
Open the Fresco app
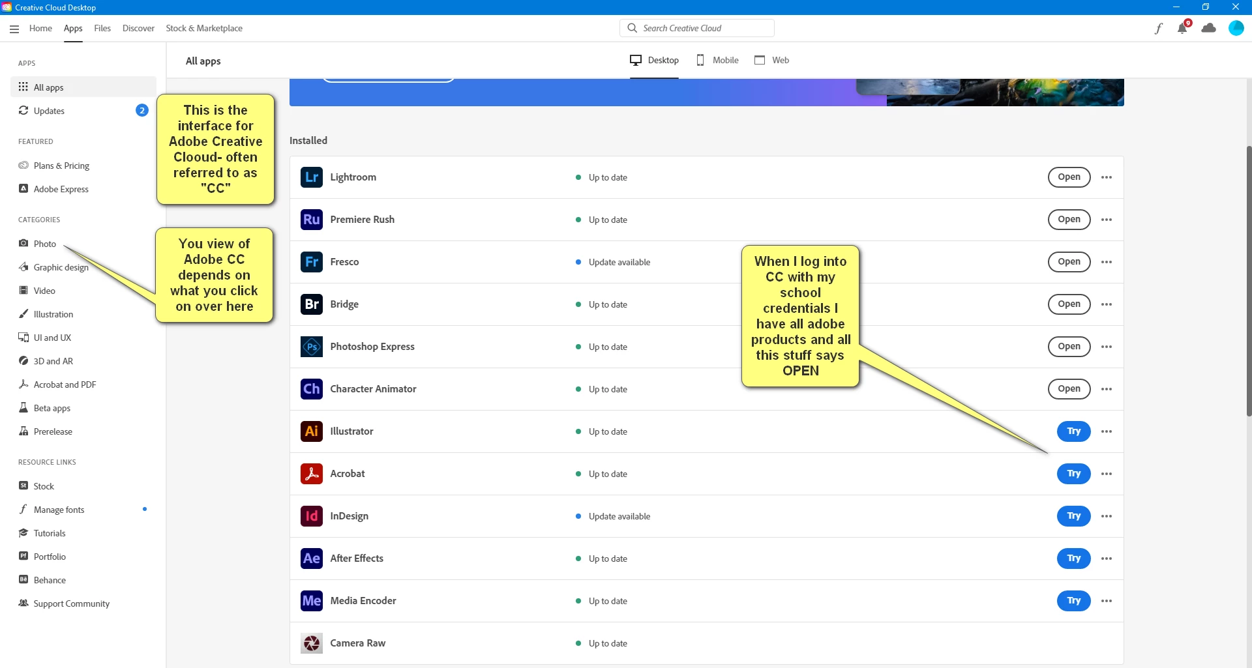[x=1069, y=262]
